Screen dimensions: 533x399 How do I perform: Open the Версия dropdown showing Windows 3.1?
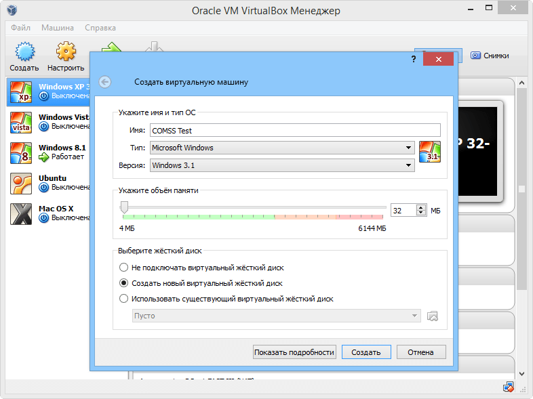point(282,165)
